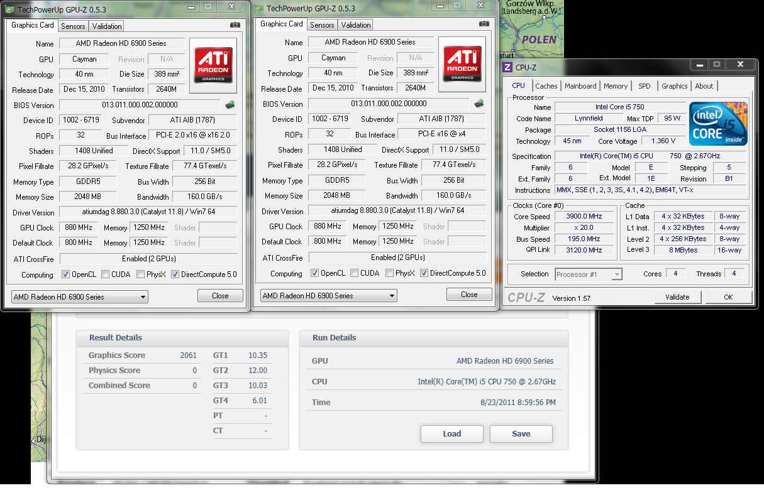Click Default Clock 800 MHz in right GPU-Z
Image resolution: width=764 pixels, height=488 pixels.
point(327,241)
